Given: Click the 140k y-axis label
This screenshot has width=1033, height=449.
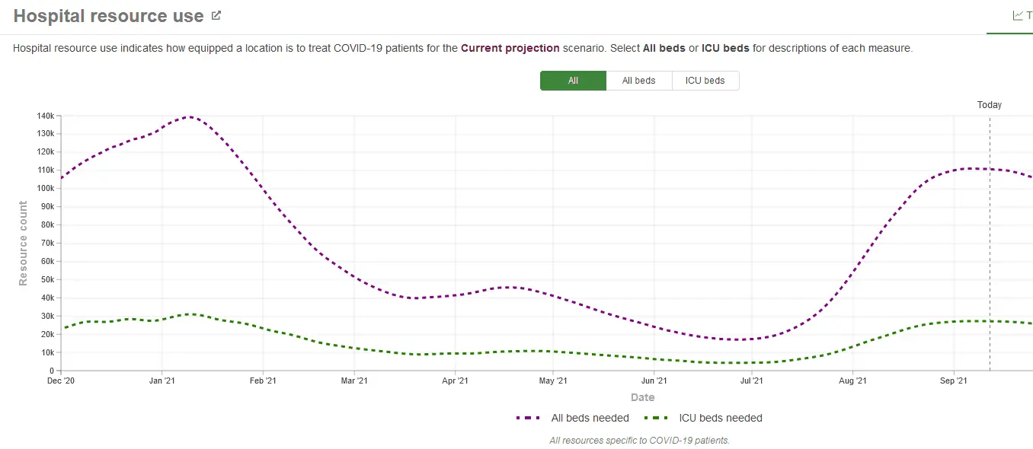Looking at the screenshot, I should coord(45,116).
